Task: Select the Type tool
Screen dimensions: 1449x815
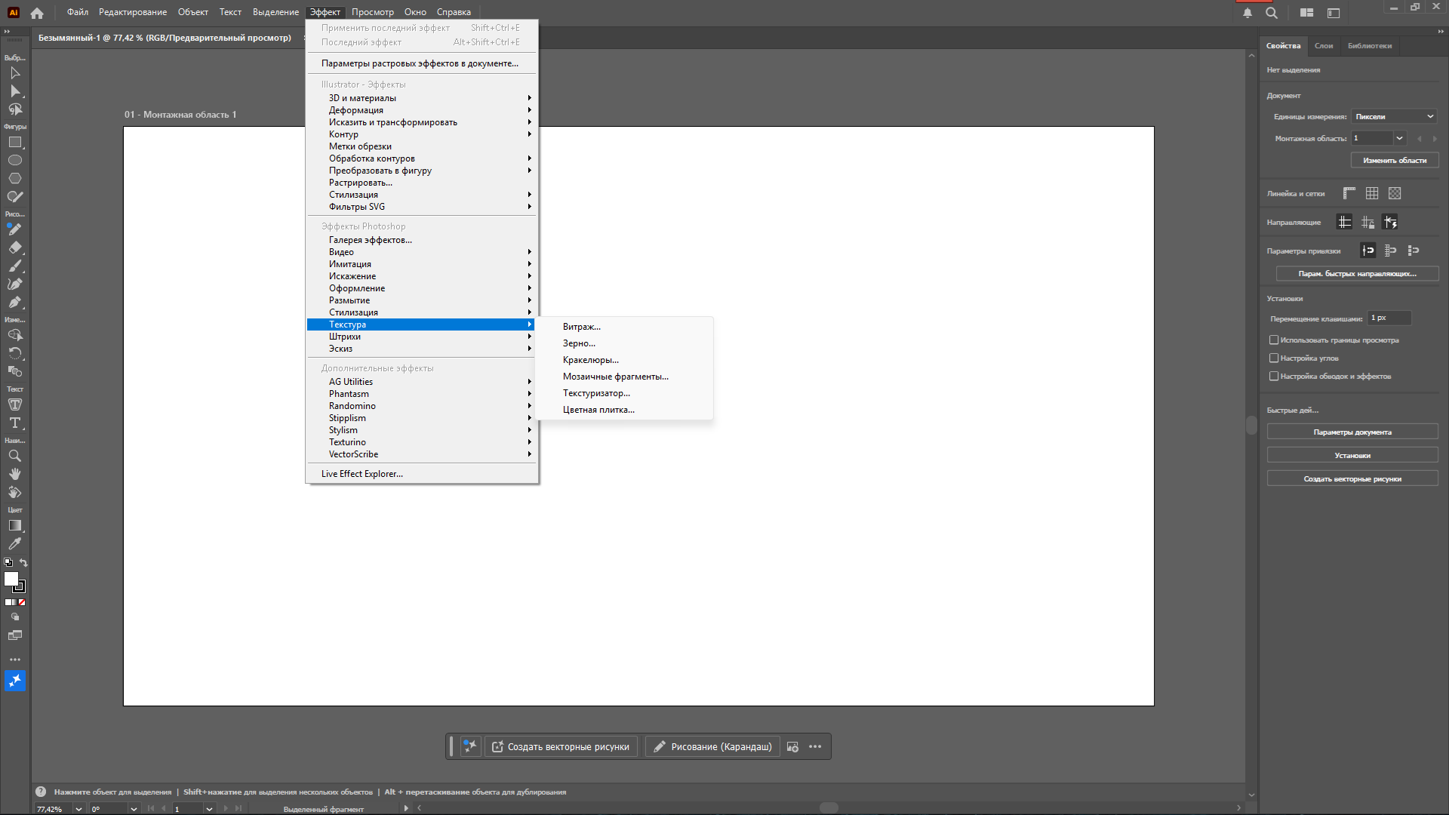Action: [14, 423]
